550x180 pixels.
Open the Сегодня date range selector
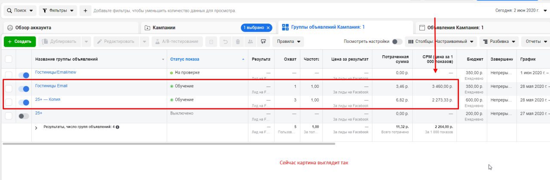tap(522, 10)
